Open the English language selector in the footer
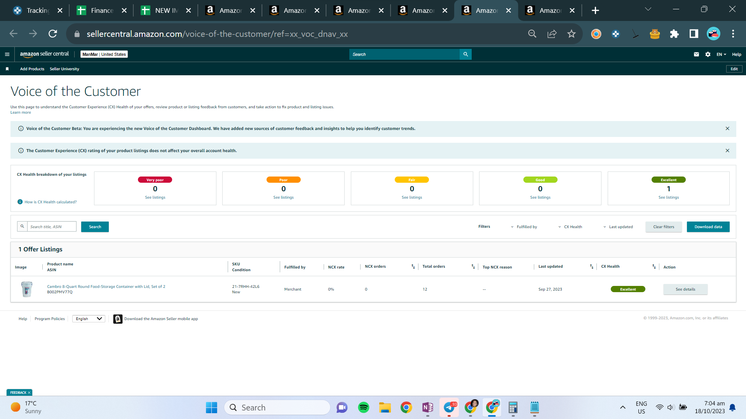746x419 pixels. [89, 319]
